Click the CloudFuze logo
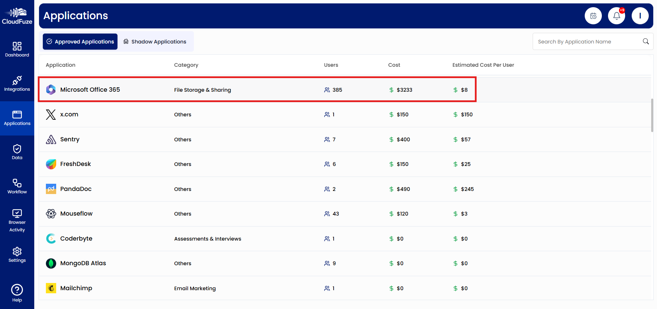 point(17,15)
